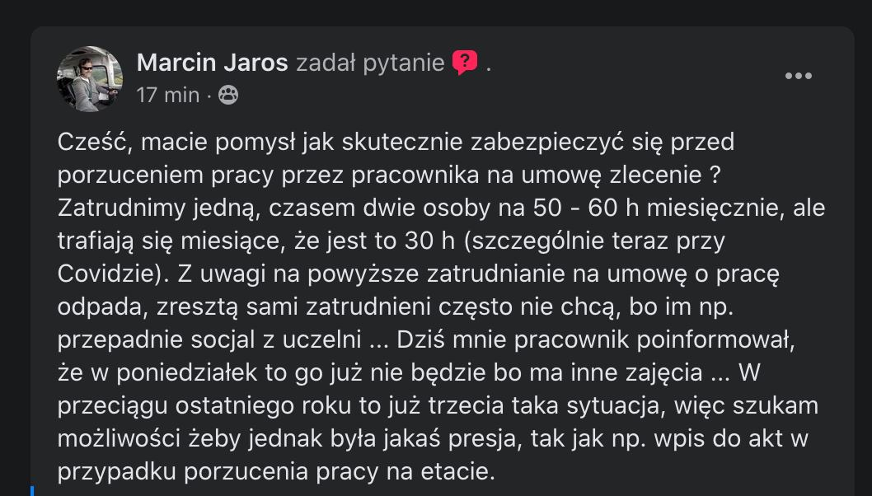The height and width of the screenshot is (496, 872).
Task: Open the three-dot post options menu
Action: coord(798,77)
